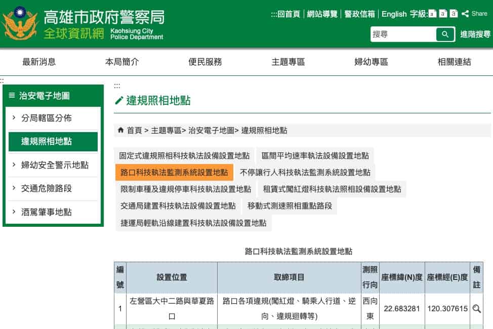Open the 本局簡介 menu

(x=122, y=62)
